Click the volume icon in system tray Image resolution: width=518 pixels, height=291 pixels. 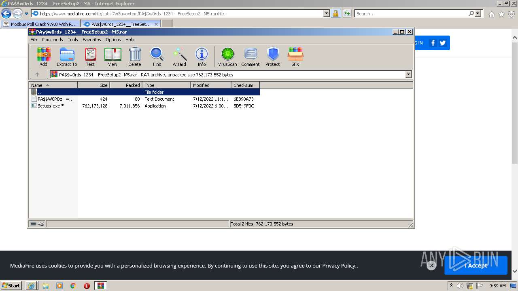pyautogui.click(x=460, y=286)
